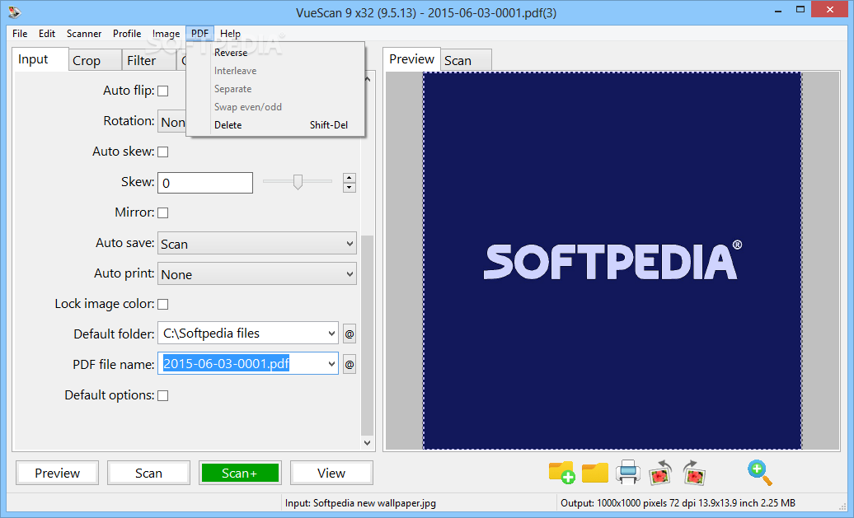Open the Scanner menu
This screenshot has height=518, width=854.
tap(84, 34)
